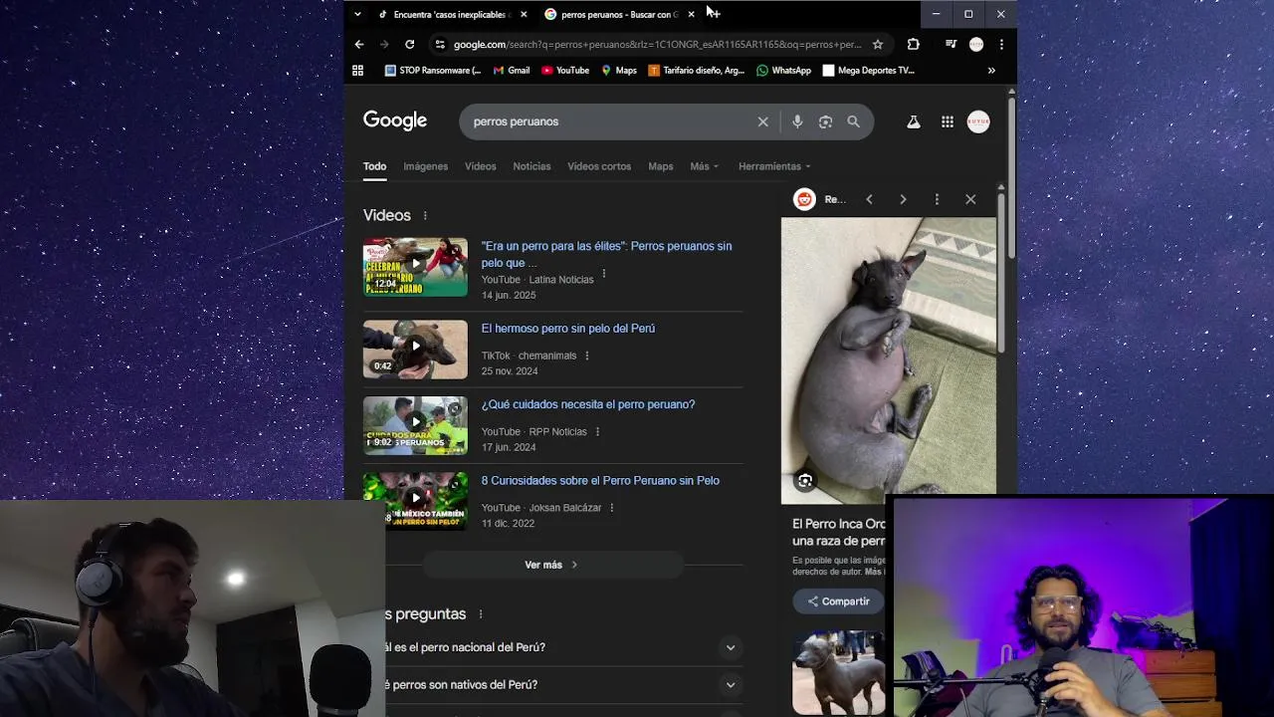Open options beside the Videos heading
Image resolution: width=1274 pixels, height=717 pixels.
pyautogui.click(x=425, y=216)
